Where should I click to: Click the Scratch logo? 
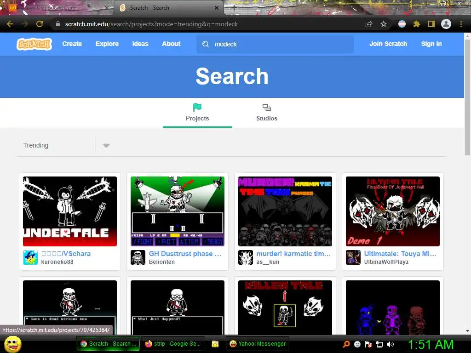[34, 44]
